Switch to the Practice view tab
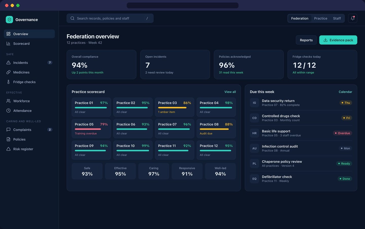365x229 pixels. 321,18
